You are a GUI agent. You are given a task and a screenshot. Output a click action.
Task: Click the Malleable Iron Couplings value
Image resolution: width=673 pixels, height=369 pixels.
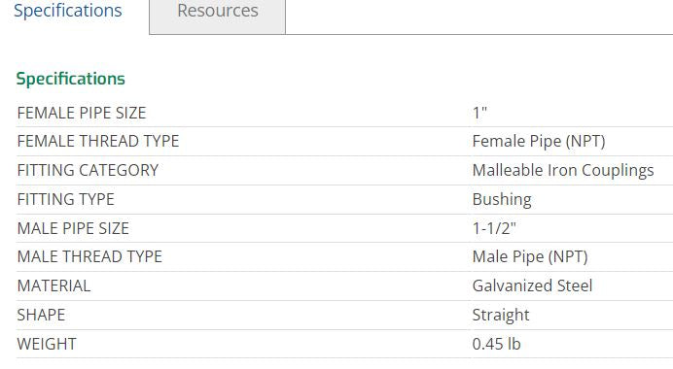563,171
